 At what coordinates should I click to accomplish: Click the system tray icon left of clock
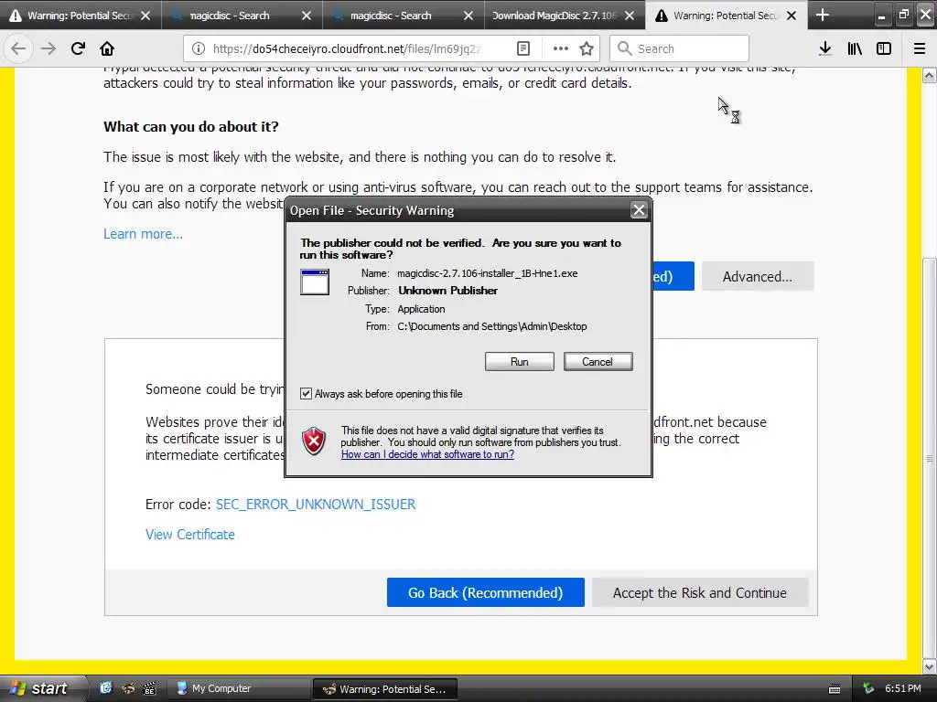point(868,688)
